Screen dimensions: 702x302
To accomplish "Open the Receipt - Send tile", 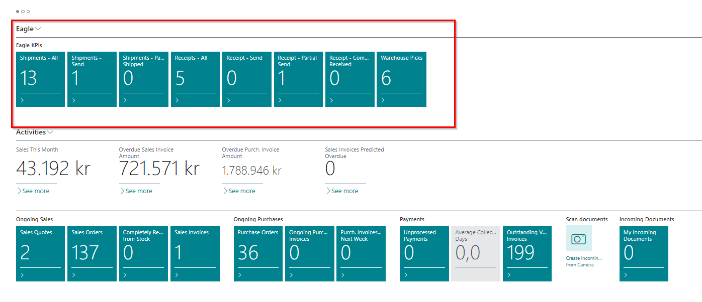I will click(247, 79).
